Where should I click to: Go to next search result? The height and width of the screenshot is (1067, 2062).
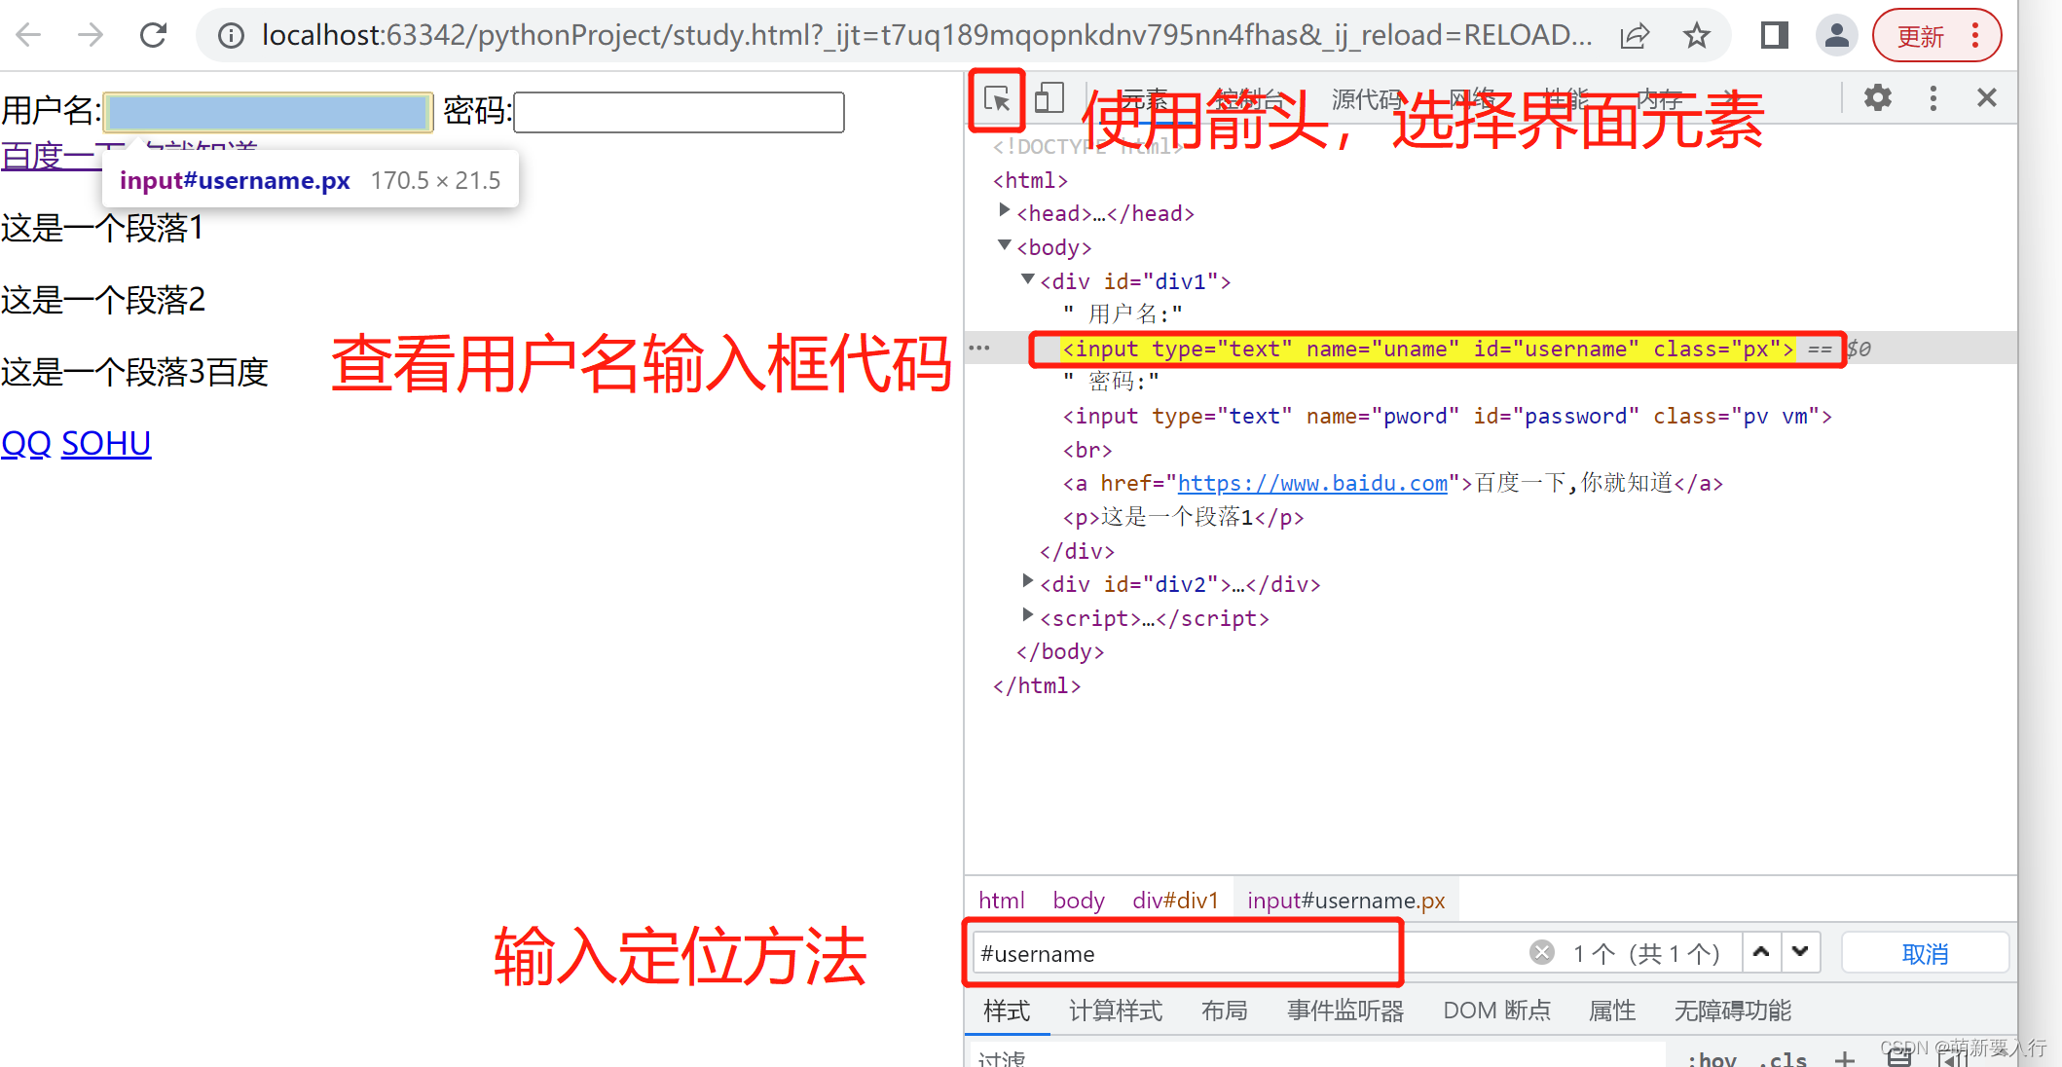(1801, 952)
